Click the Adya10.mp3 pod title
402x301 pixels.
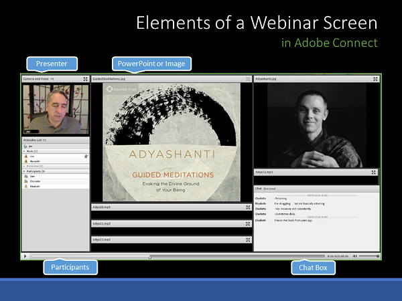pyautogui.click(x=102, y=207)
